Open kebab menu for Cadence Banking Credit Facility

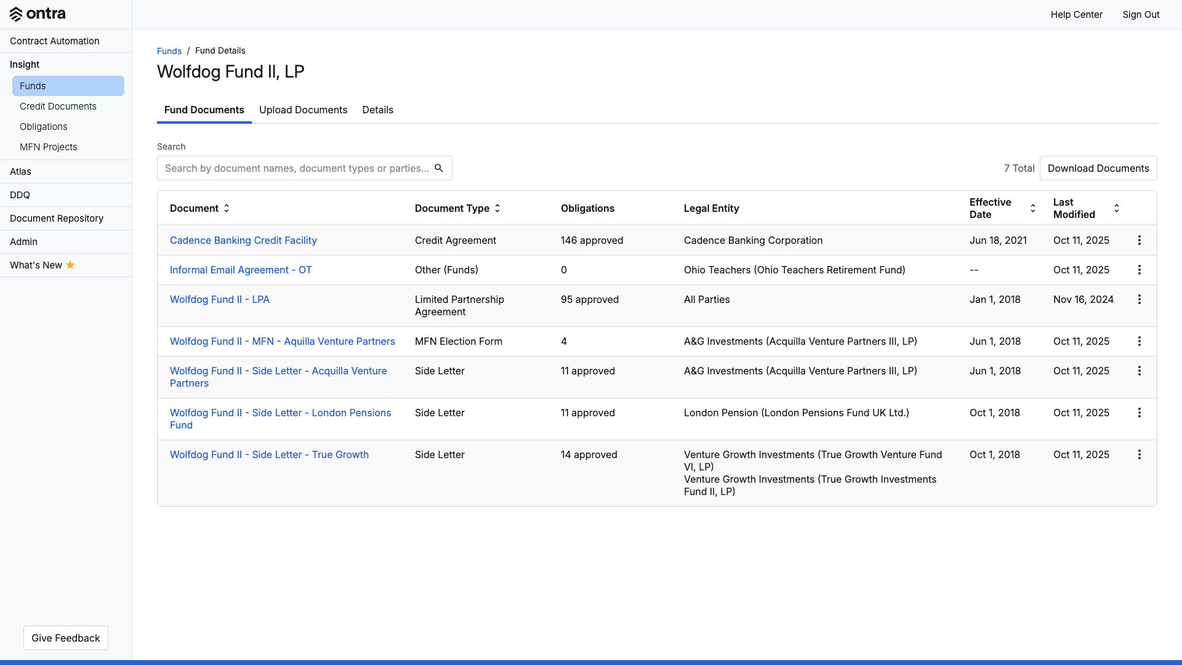(x=1139, y=240)
